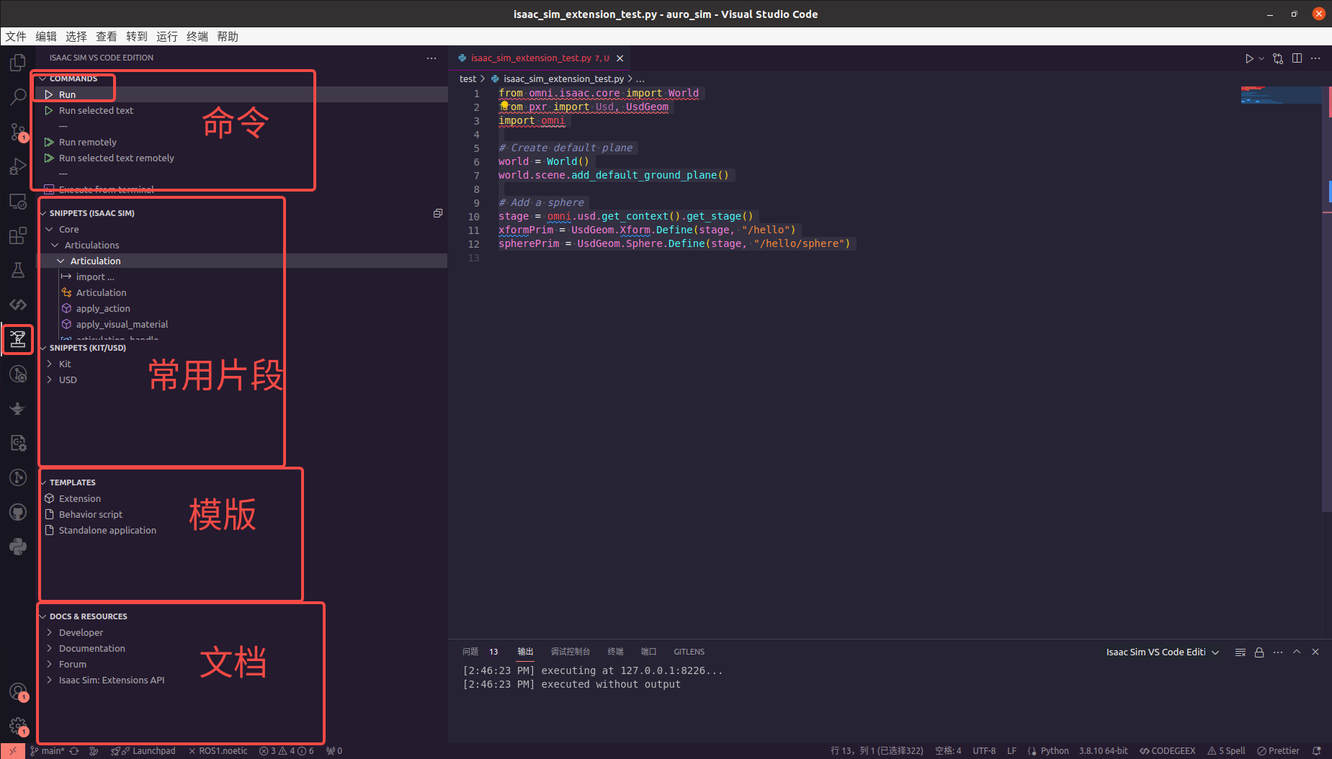Image resolution: width=1332 pixels, height=759 pixels.
Task: Open the 文件 menu
Action: [16, 37]
